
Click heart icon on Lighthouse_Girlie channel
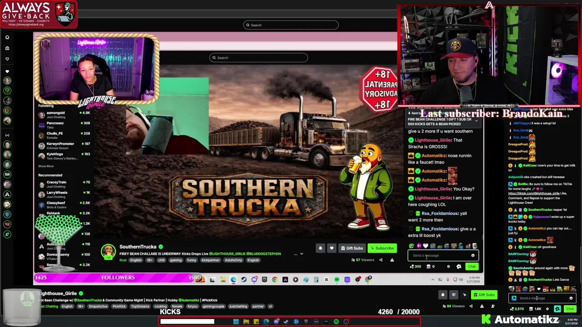(x=453, y=295)
